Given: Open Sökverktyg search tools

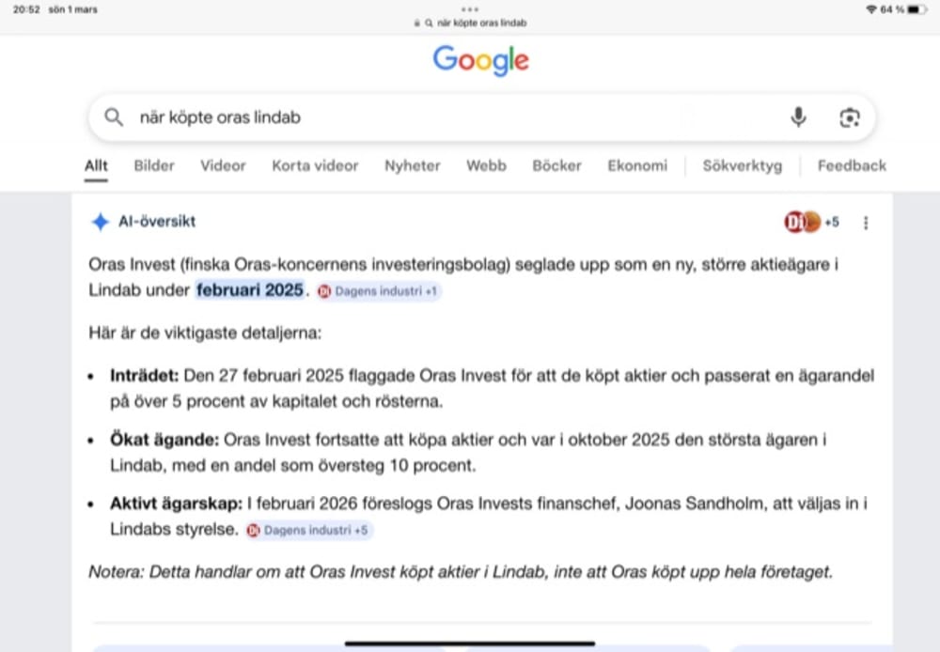Looking at the screenshot, I should pyautogui.click(x=743, y=165).
